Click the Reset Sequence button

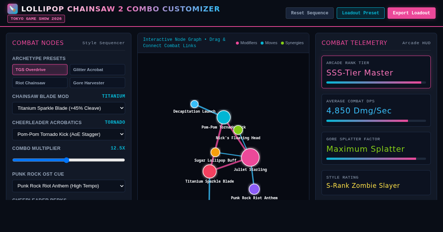(310, 13)
